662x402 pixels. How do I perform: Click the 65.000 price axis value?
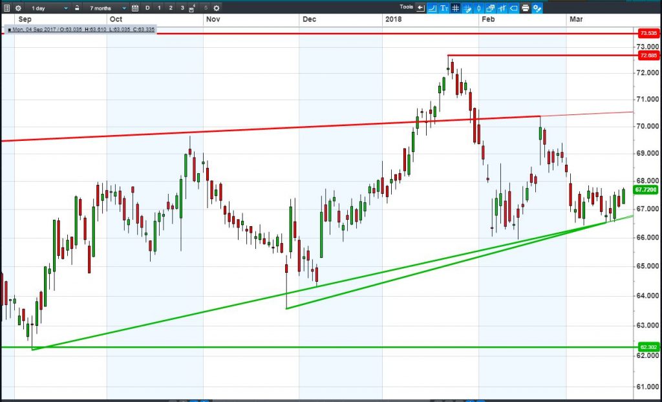click(x=649, y=266)
